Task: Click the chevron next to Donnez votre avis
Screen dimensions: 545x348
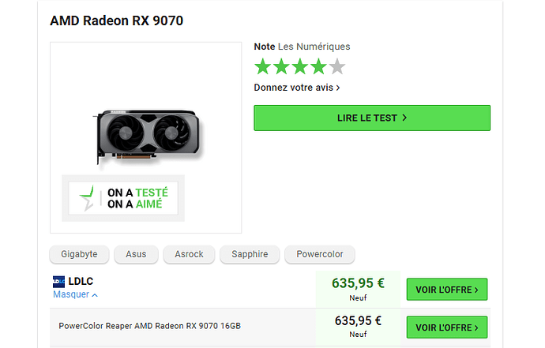Action: 338,88
